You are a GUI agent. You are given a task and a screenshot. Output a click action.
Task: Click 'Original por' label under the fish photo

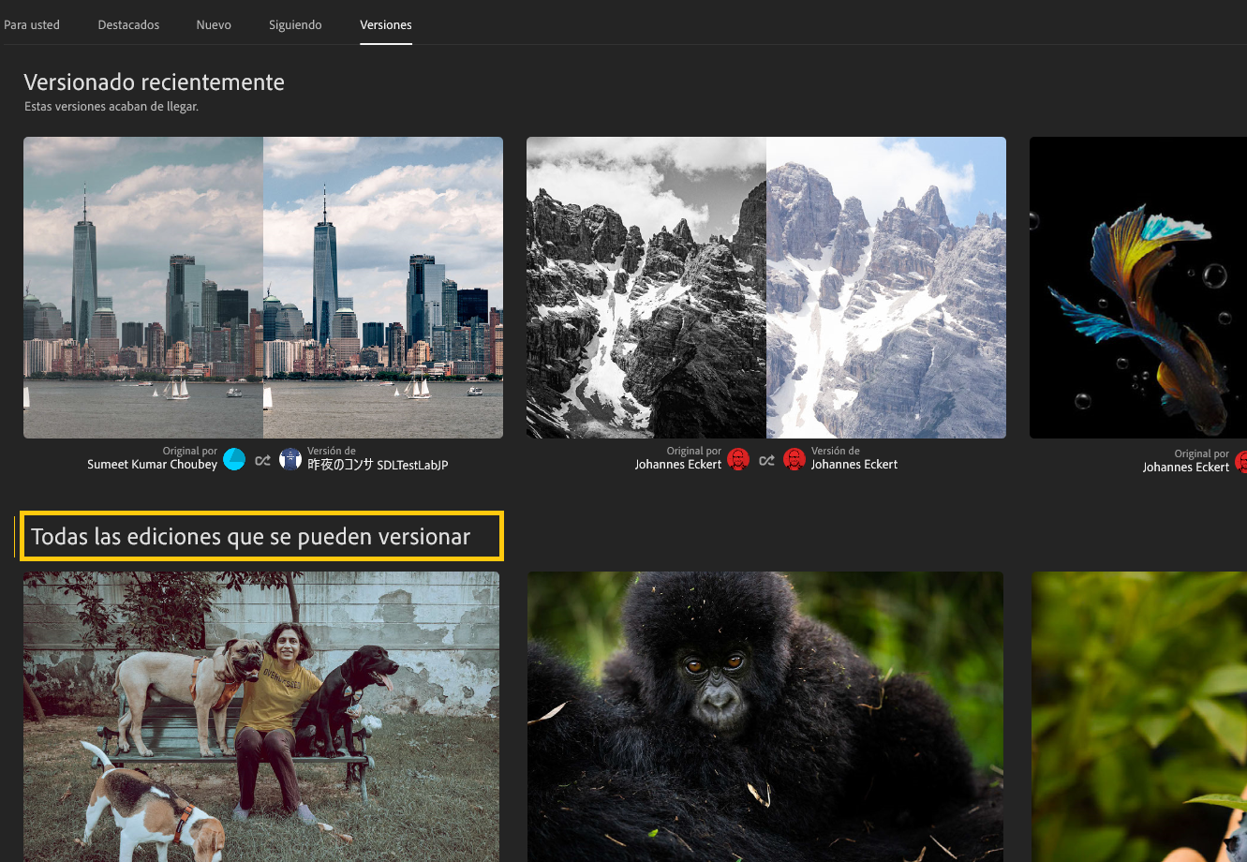pos(1202,453)
